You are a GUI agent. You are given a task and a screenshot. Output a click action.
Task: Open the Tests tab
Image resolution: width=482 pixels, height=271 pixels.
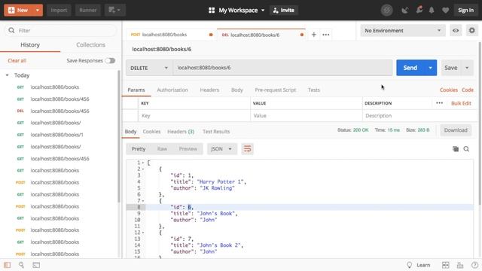pyautogui.click(x=314, y=90)
